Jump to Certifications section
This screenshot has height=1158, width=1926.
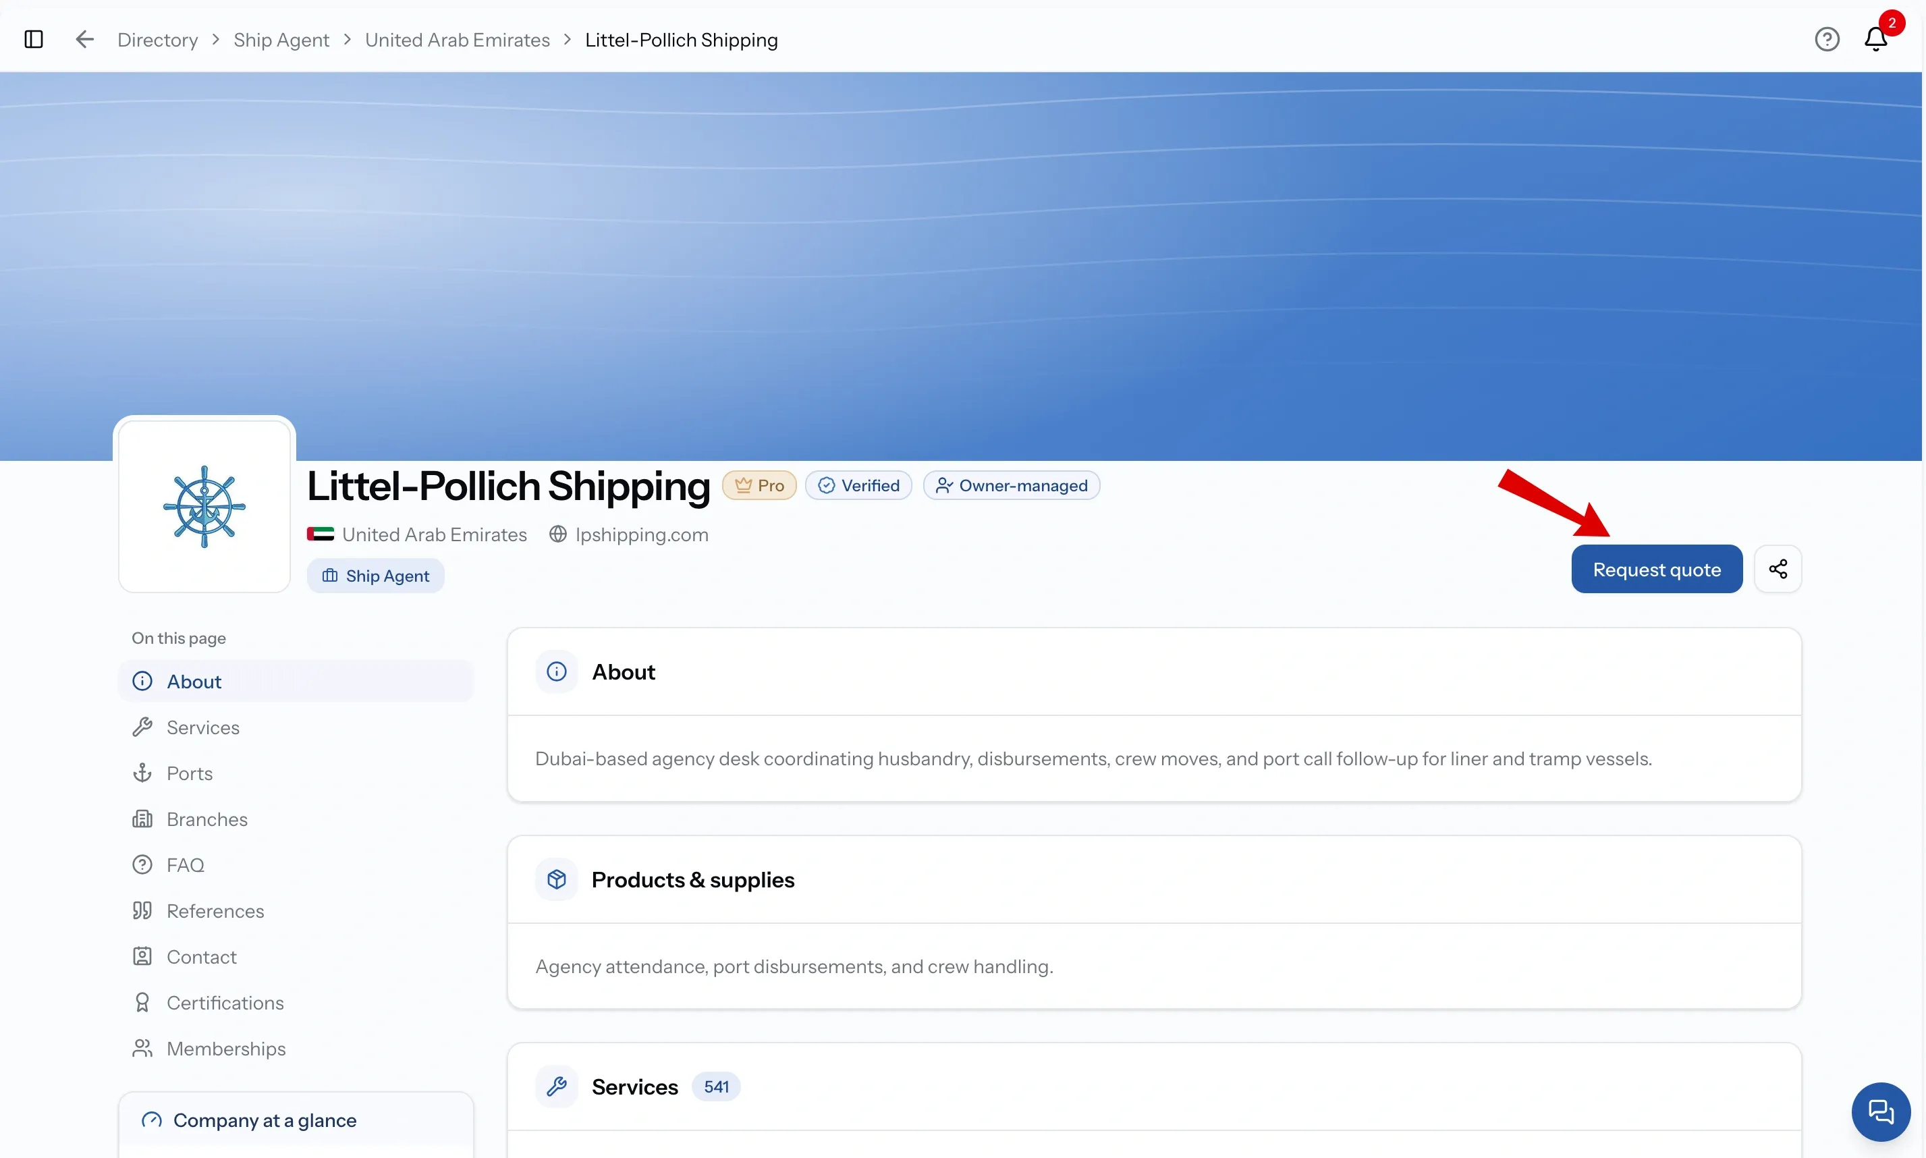(x=296, y=1003)
